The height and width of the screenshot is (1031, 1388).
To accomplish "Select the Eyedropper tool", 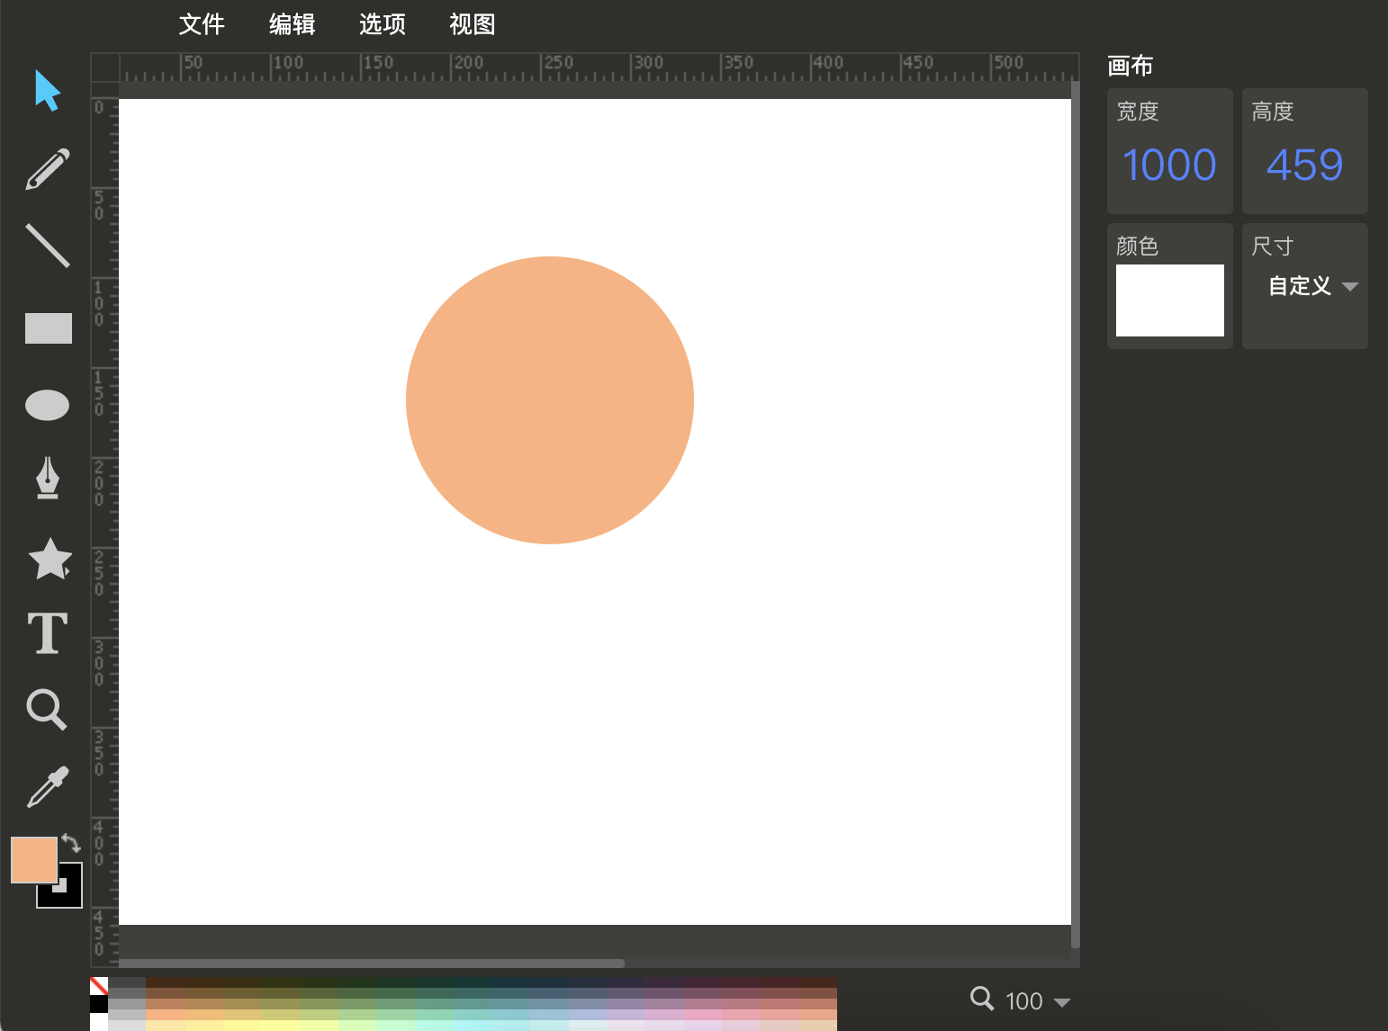I will (x=48, y=787).
